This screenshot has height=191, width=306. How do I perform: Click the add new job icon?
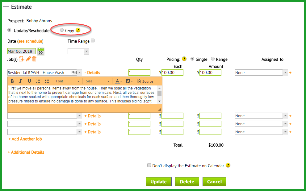[22, 59]
